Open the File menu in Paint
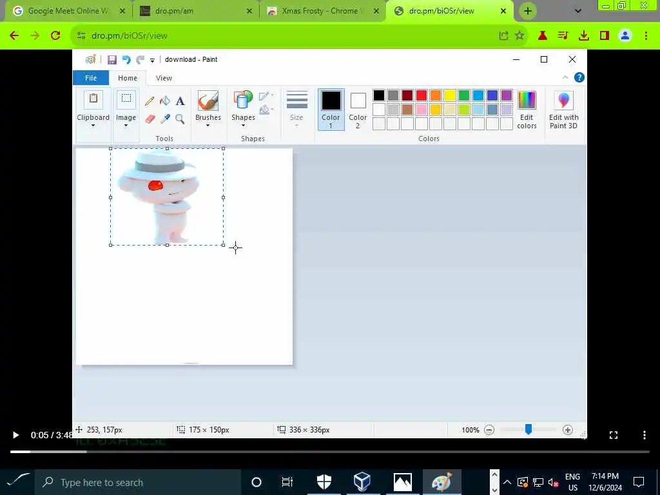 tap(91, 78)
